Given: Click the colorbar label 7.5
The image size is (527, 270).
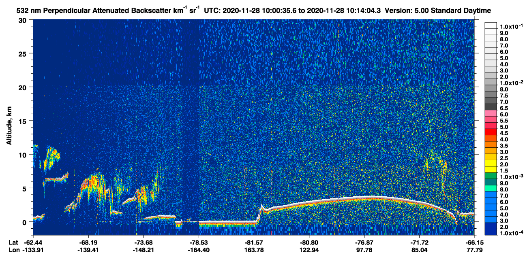Looking at the screenshot, I should [x=504, y=96].
